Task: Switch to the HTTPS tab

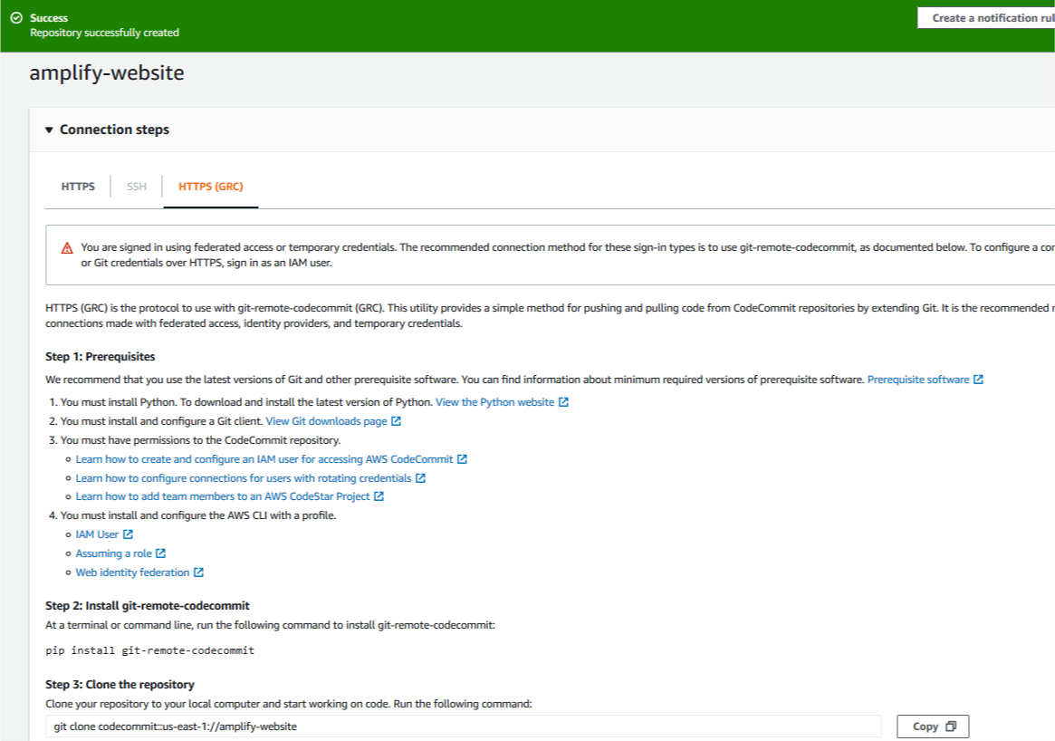Action: [78, 187]
